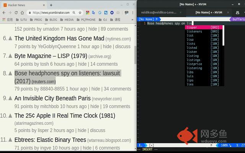
Task: Choose 'listprice' completion entry
Action: 204,64
